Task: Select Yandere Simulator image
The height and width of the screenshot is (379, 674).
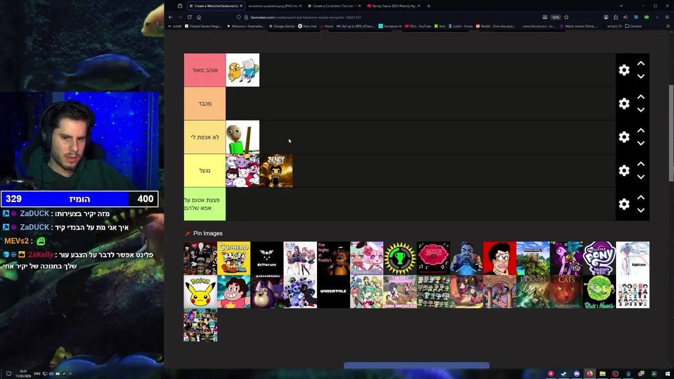Action: 400,292
